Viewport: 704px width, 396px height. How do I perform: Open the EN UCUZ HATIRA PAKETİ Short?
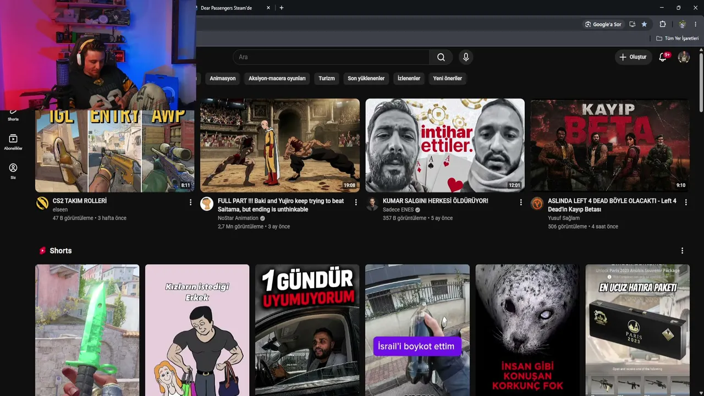pyautogui.click(x=637, y=330)
